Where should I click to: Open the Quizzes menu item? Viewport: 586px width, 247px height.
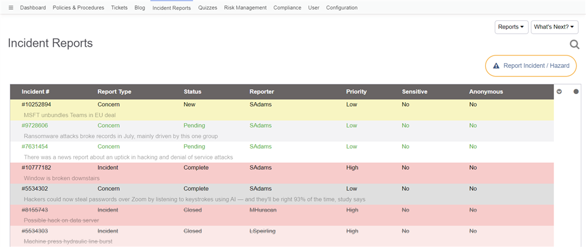[x=207, y=8]
